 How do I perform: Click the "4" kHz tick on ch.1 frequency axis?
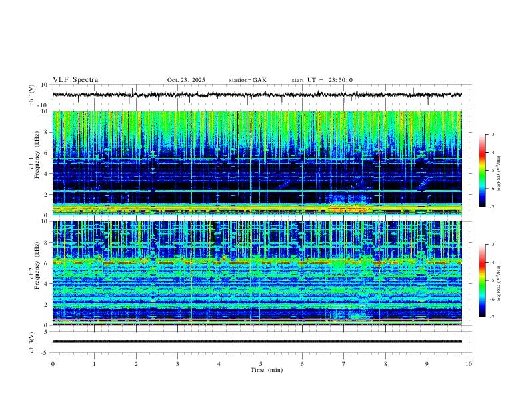click(x=47, y=174)
